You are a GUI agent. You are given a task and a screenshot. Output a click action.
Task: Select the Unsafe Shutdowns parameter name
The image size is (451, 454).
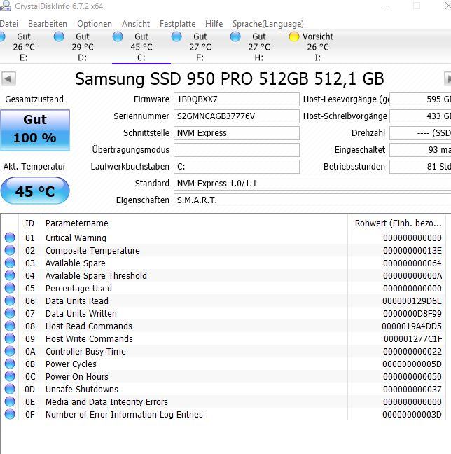point(82,390)
